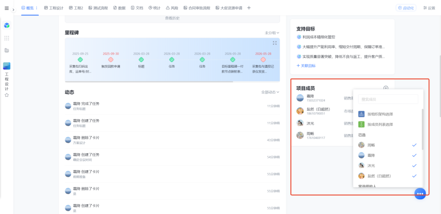The height and width of the screenshot is (214, 441).
Task: Open the hamburger menu icon
Action: pos(7,8)
